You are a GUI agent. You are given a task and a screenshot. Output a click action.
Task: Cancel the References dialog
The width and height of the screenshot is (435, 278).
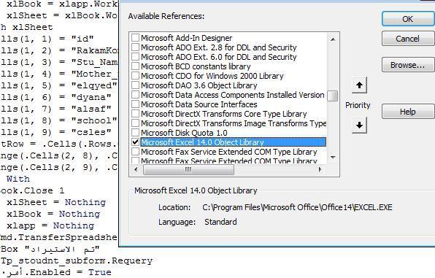(407, 38)
